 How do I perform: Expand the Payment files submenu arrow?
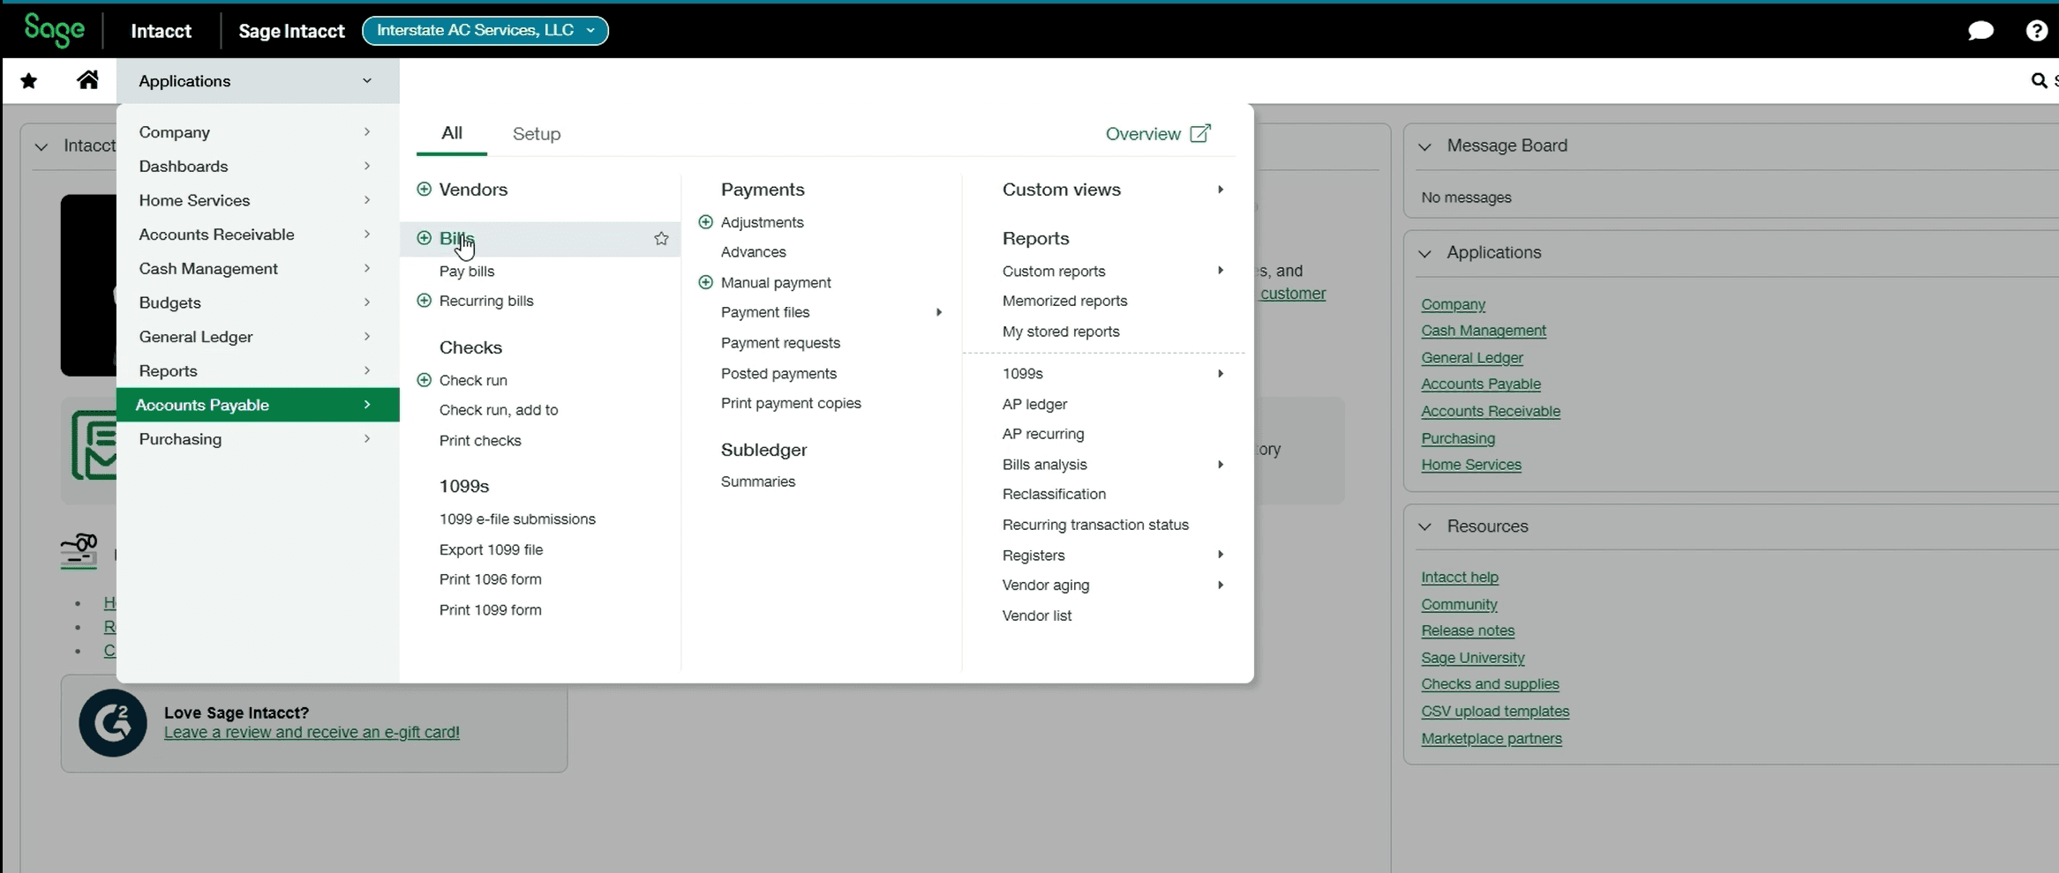[939, 312]
